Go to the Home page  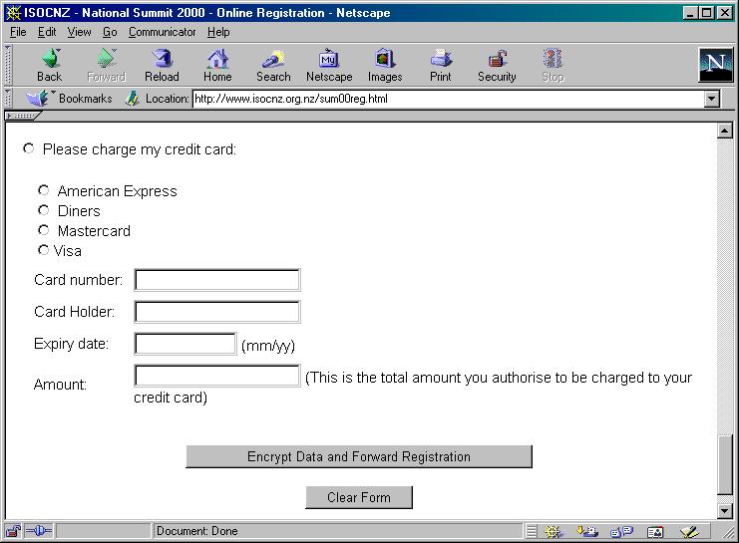(x=217, y=65)
